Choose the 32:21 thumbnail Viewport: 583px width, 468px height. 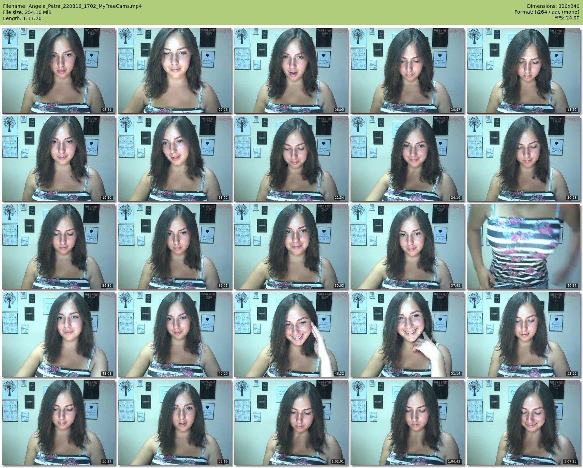[175, 246]
